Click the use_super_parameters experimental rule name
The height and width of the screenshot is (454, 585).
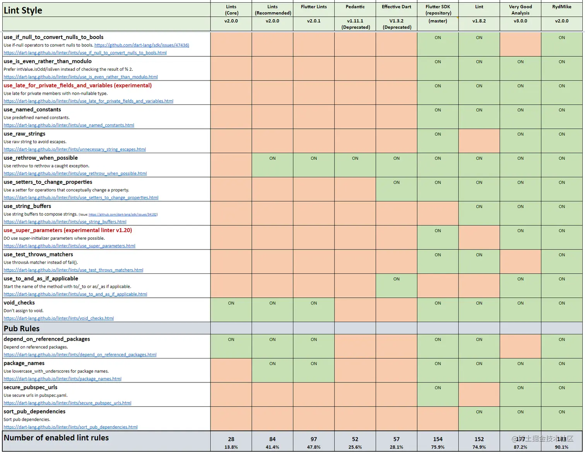click(68, 230)
